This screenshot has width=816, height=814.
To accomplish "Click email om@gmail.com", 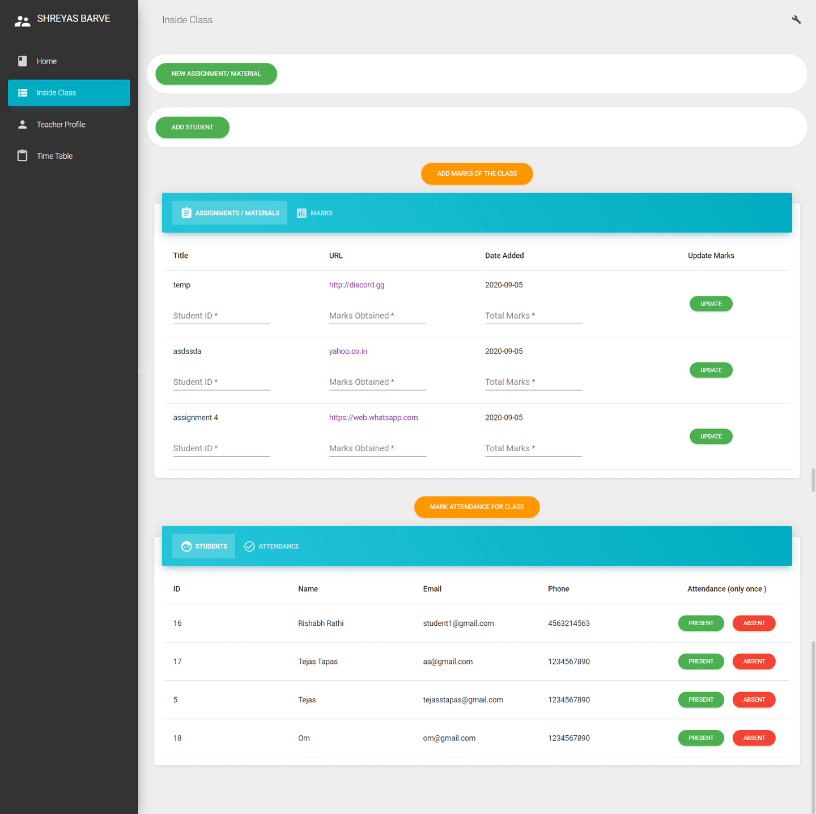I will coord(449,738).
